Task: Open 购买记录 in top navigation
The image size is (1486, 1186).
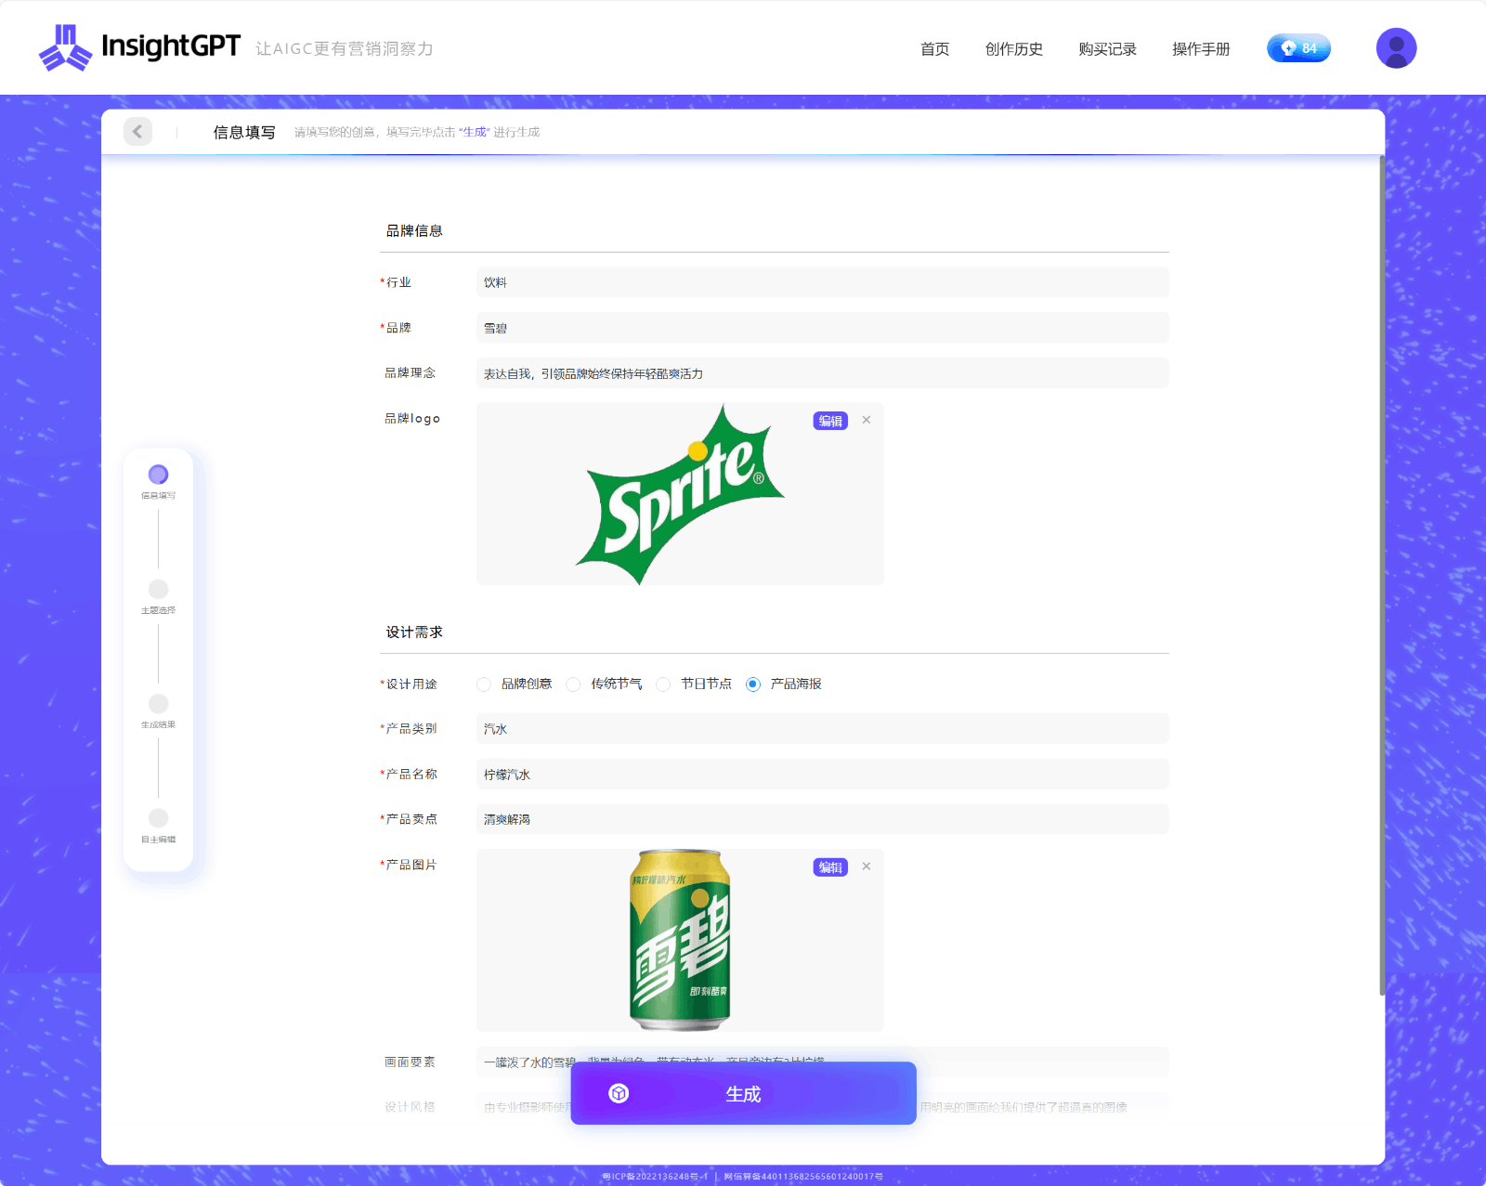Action: [x=1107, y=49]
